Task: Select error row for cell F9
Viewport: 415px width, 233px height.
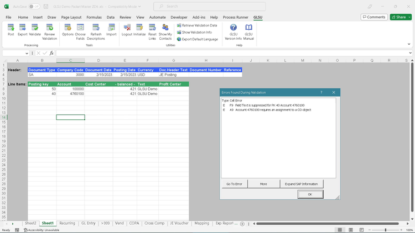Action: pos(278,105)
